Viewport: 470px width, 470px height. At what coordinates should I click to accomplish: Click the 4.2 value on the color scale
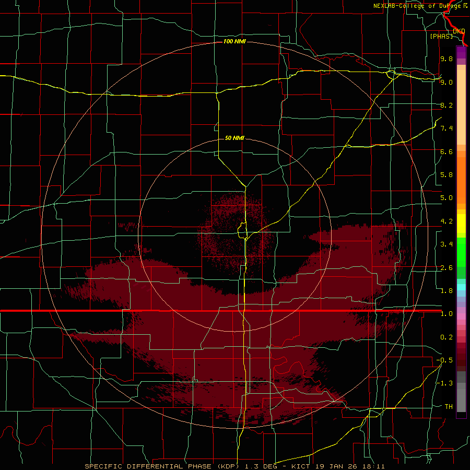446,221
